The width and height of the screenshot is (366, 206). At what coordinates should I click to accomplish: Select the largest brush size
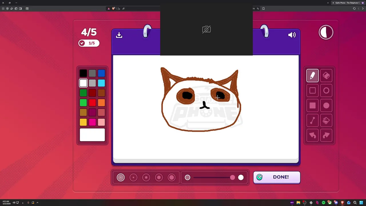[x=172, y=177]
